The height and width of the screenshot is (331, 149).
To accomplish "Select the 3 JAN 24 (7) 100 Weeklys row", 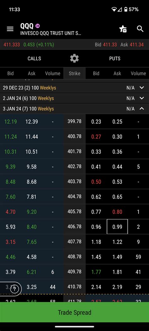I will click(74, 109).
